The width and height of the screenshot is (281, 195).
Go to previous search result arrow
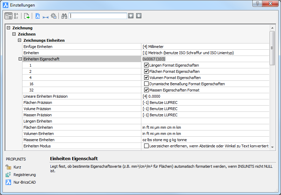[131, 16]
